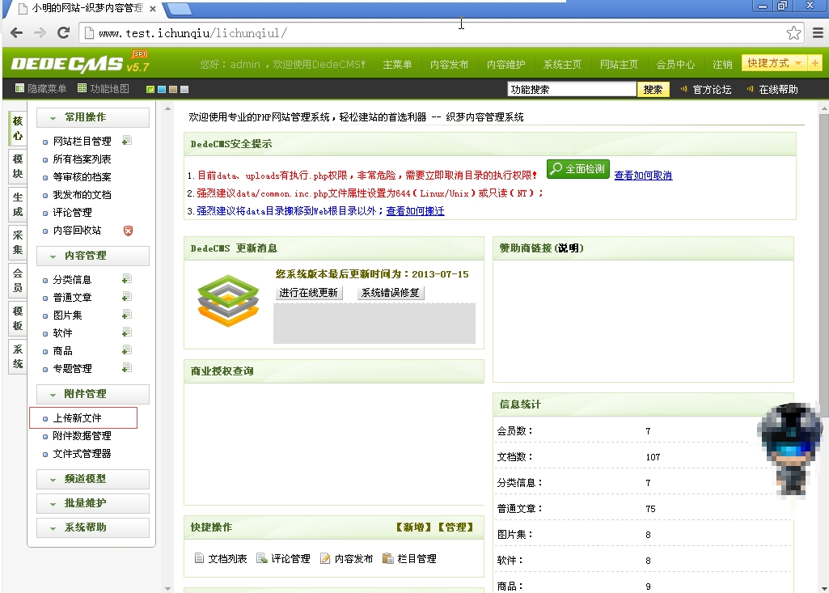The image size is (829, 593).
Task: Click the add icon next to 专题管理
Action: tap(127, 367)
